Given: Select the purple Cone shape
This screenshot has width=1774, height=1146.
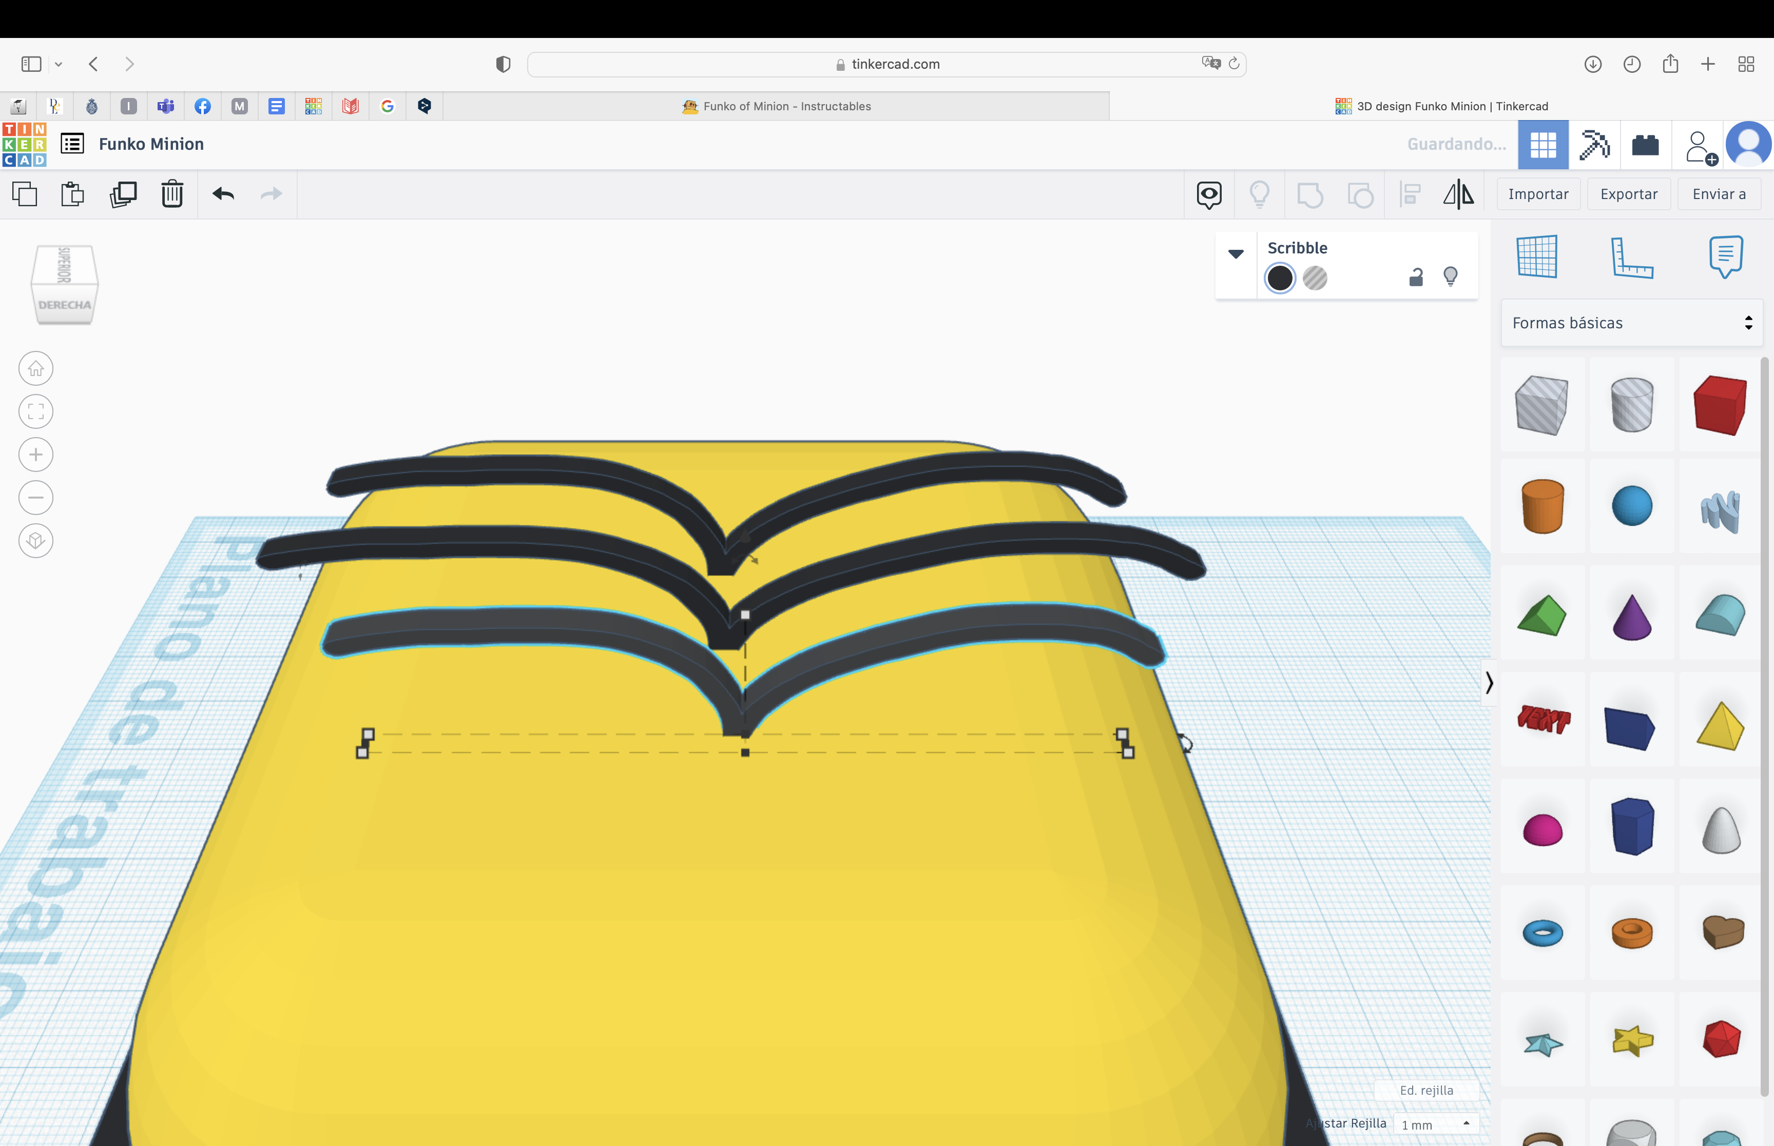Looking at the screenshot, I should 1632,617.
